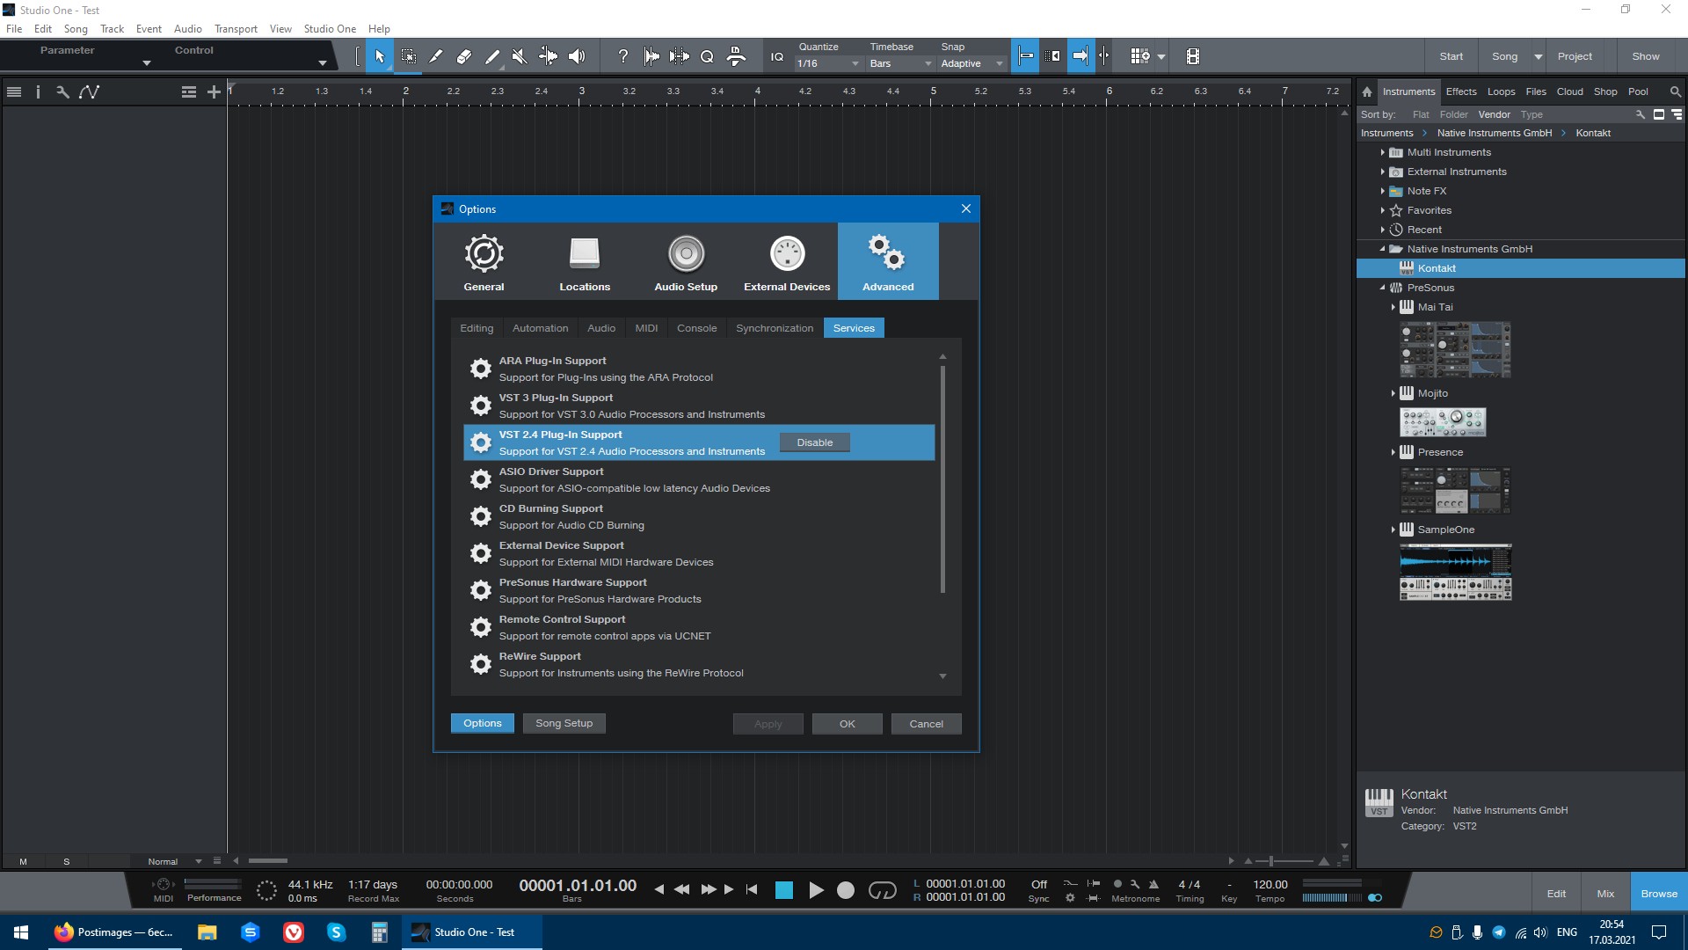Viewport: 1688px width, 950px height.
Task: Toggle the Loop button in transport
Action: pyautogui.click(x=882, y=890)
